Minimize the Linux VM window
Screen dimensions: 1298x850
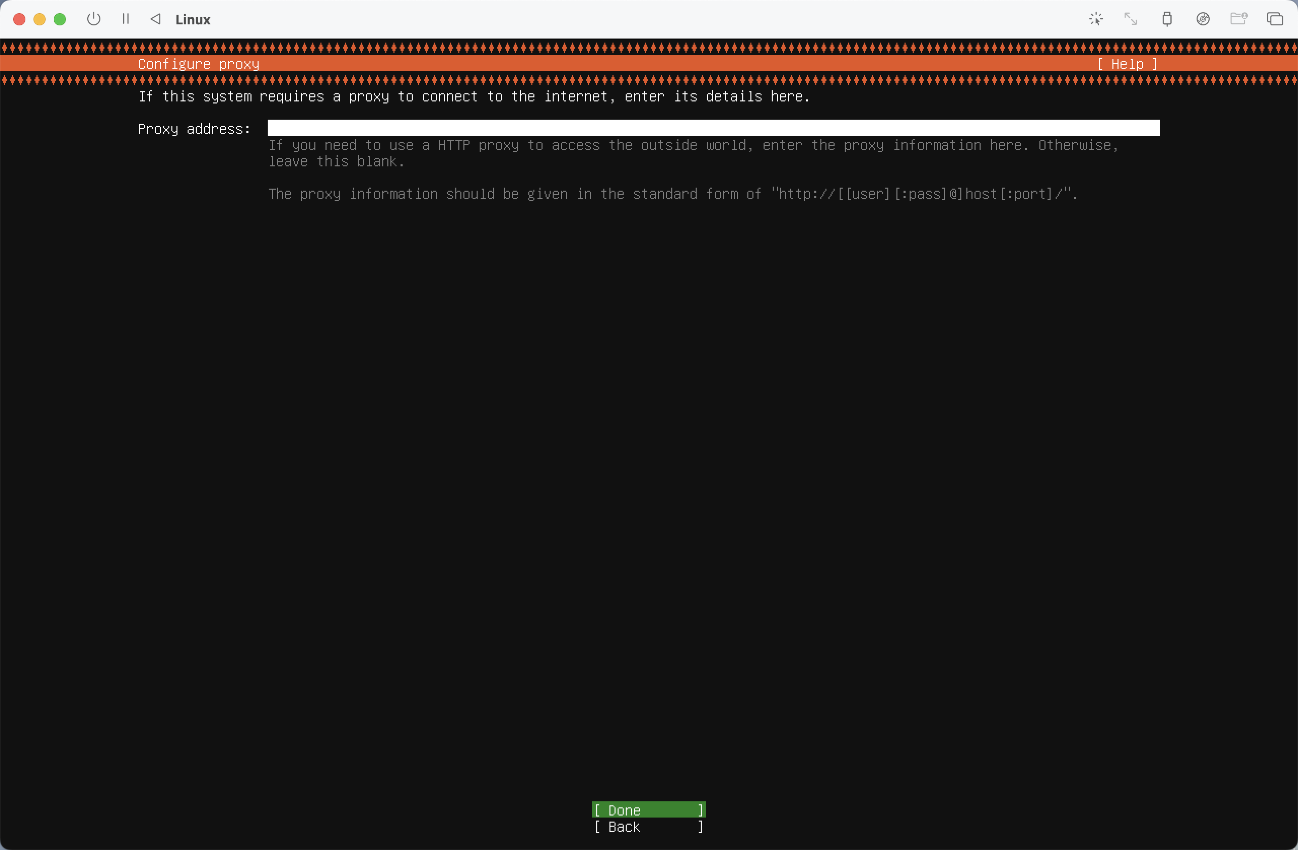click(x=40, y=20)
